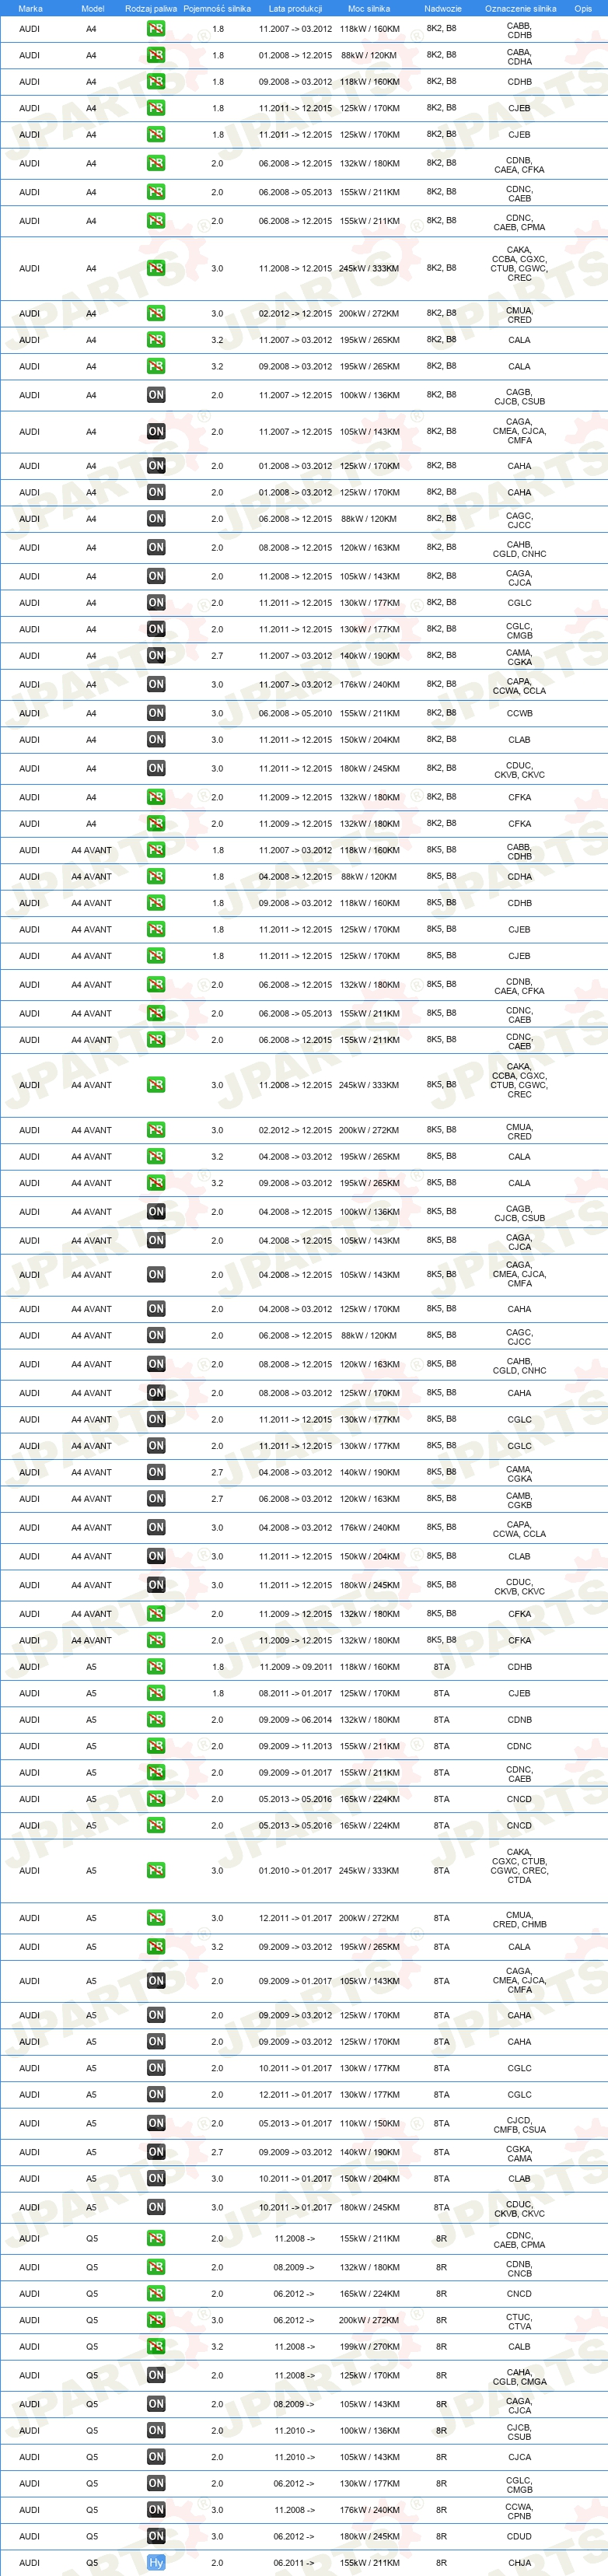Select the '05.2013 -> 01.2017' date range
608x2576 pixels.
(x=295, y=2123)
